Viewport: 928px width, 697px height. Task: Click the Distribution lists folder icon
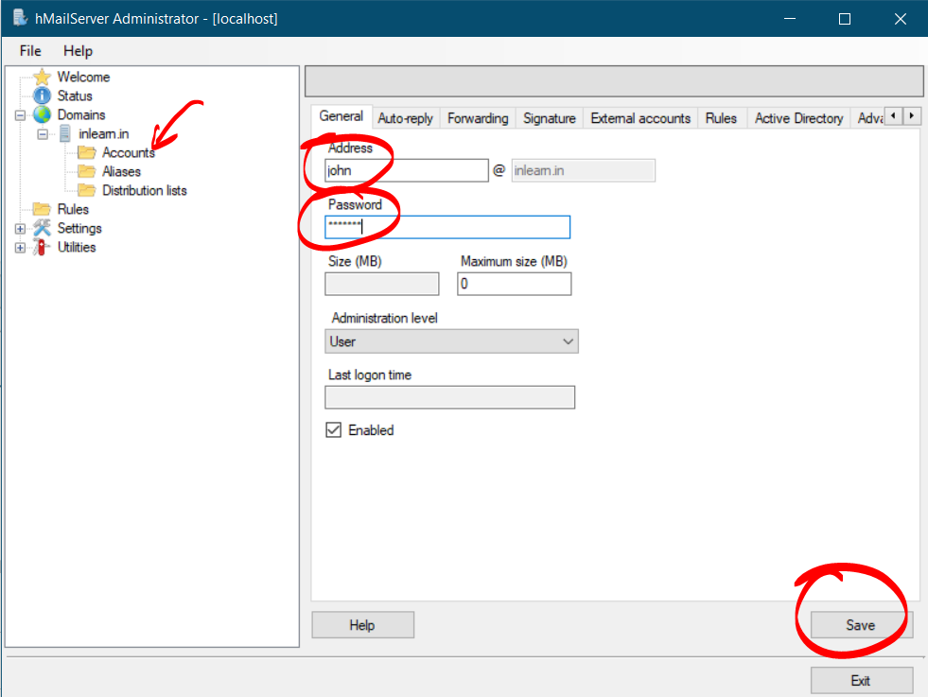(87, 190)
